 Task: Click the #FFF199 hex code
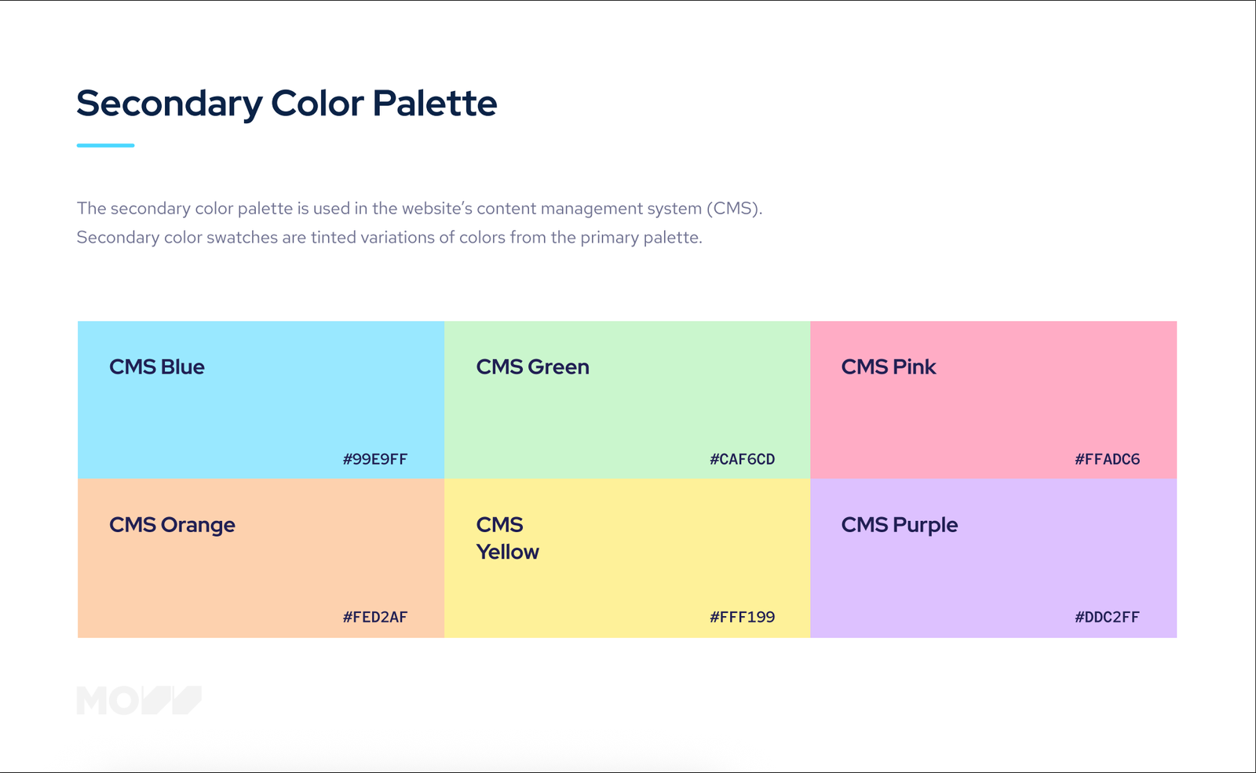click(x=742, y=617)
